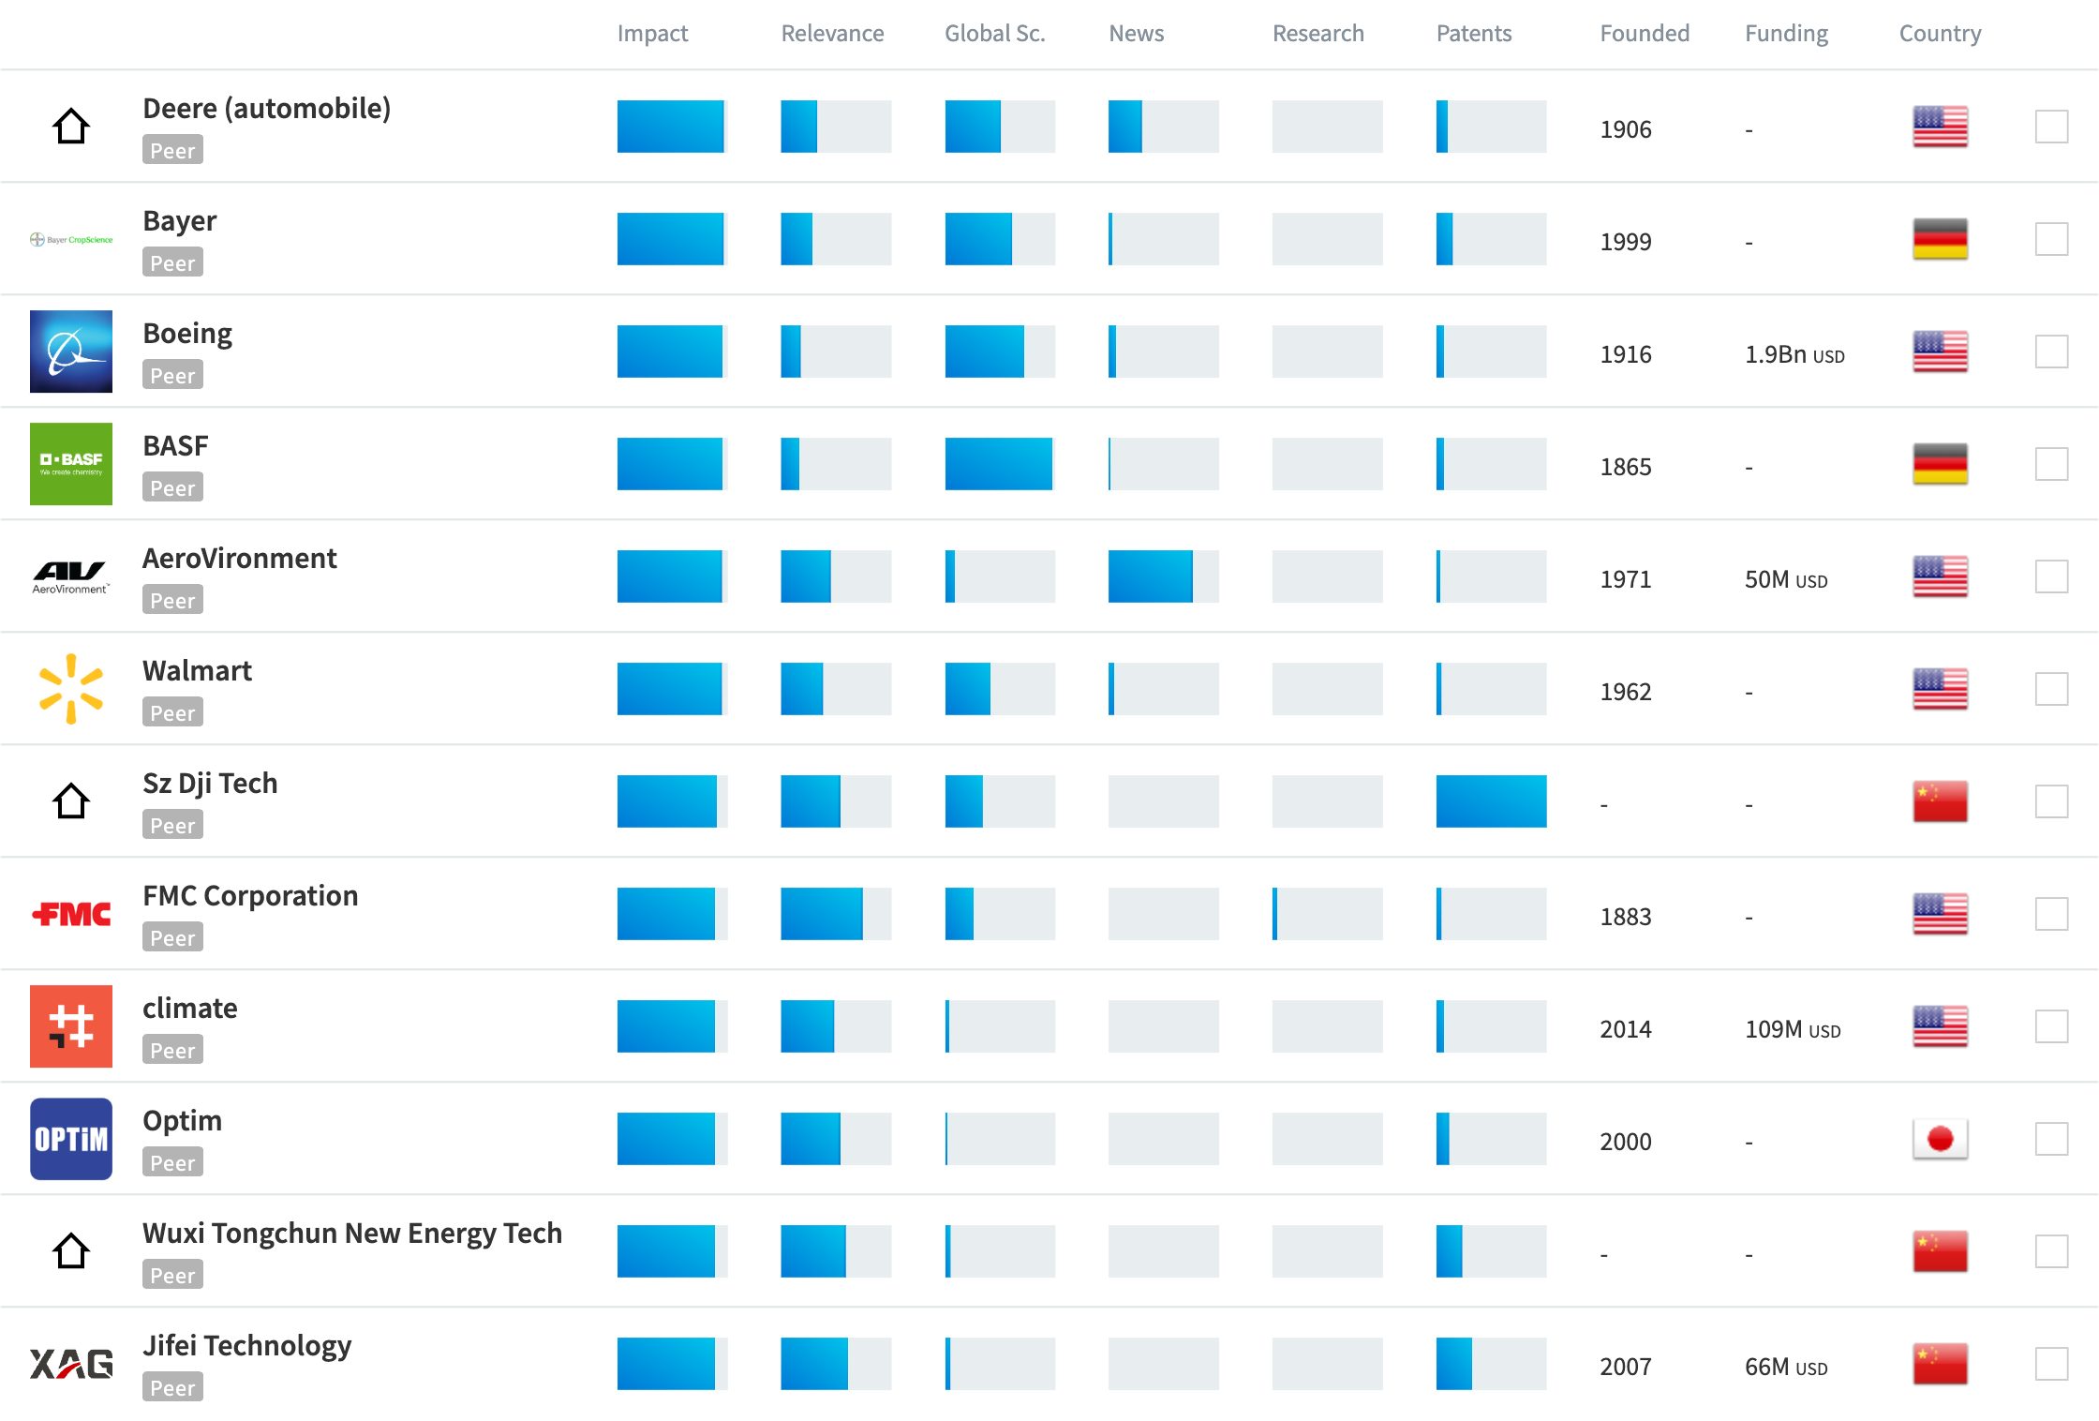Open Wuxi Tongchun New Energy Tech
The width and height of the screenshot is (2099, 1421).
(x=352, y=1234)
